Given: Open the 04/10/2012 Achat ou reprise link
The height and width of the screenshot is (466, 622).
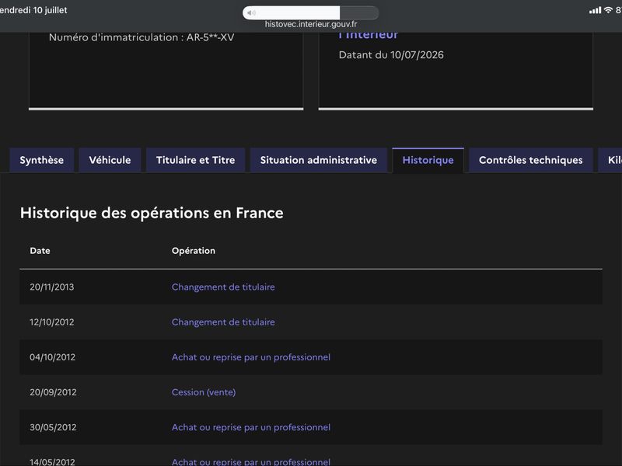Looking at the screenshot, I should [x=251, y=357].
